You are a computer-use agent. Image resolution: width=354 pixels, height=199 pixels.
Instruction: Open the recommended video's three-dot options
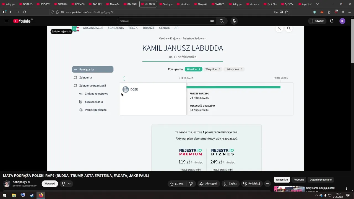[346, 188]
